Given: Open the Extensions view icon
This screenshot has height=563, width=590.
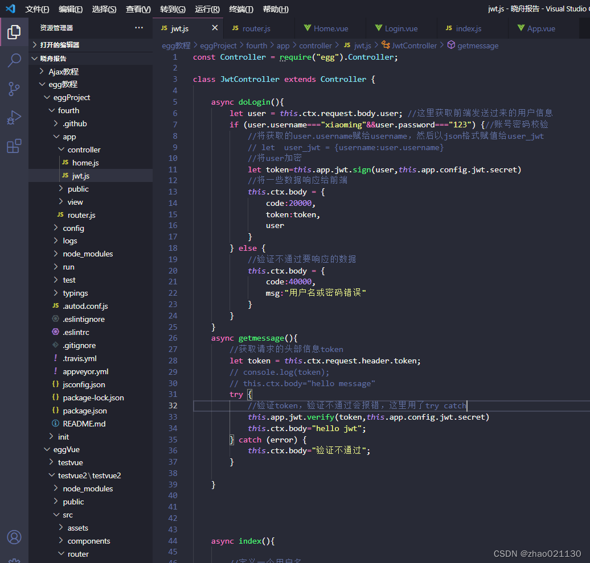Looking at the screenshot, I should (x=14, y=146).
